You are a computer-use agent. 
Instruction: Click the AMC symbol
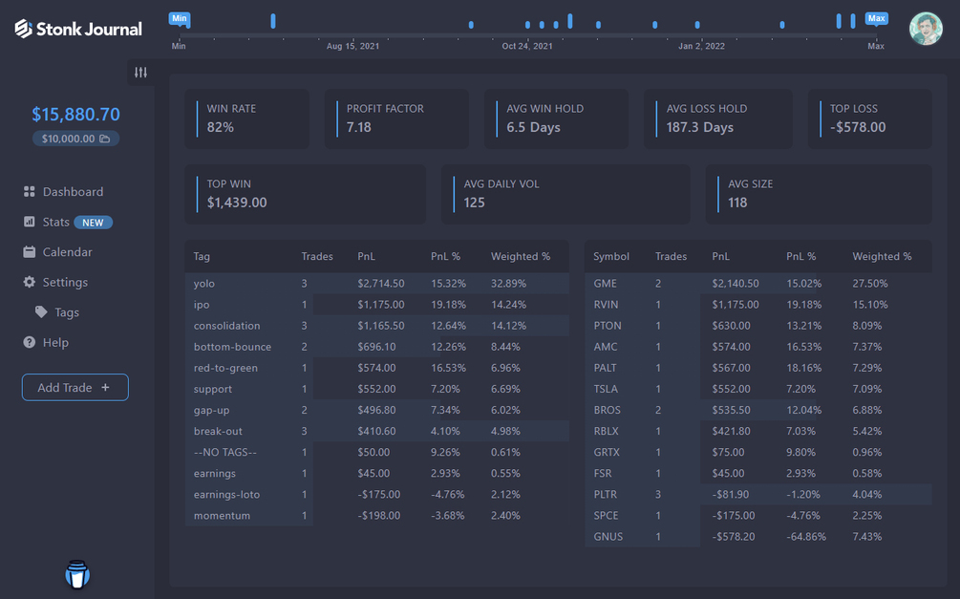[x=605, y=347]
